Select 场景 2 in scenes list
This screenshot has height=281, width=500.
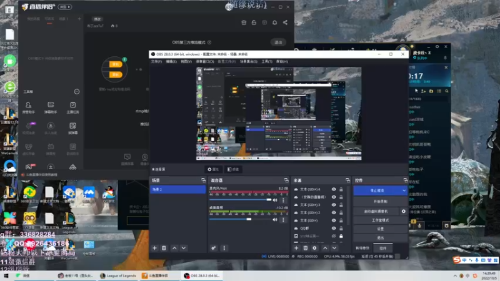[x=178, y=190]
